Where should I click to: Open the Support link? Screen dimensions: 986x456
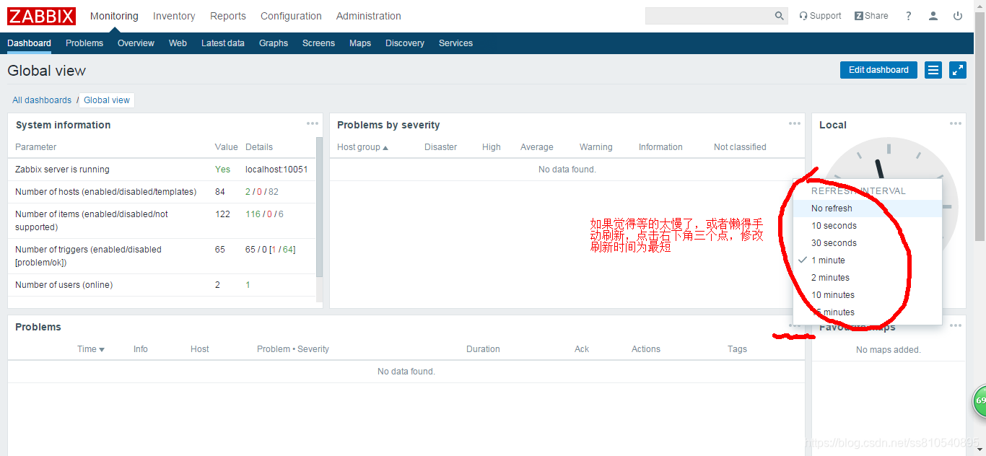click(820, 16)
